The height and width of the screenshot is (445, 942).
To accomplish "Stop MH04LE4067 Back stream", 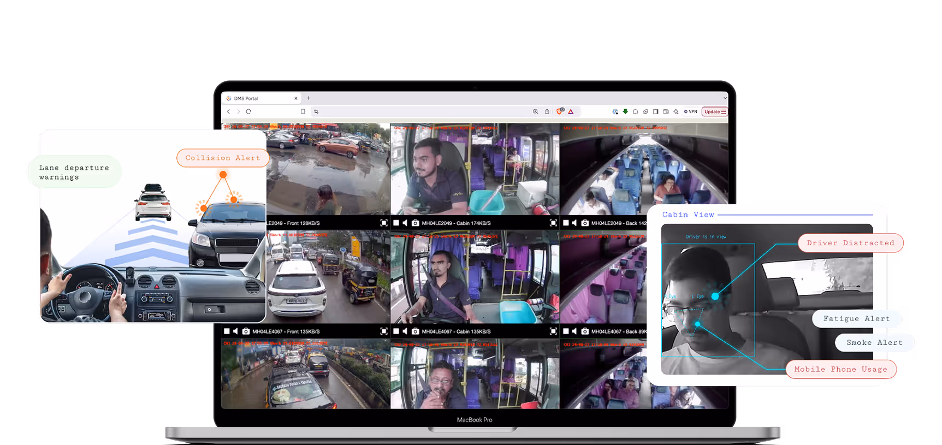I will [x=566, y=331].
